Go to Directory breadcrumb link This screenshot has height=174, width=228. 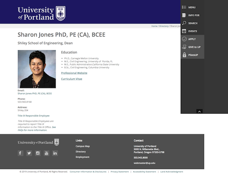tap(164, 26)
